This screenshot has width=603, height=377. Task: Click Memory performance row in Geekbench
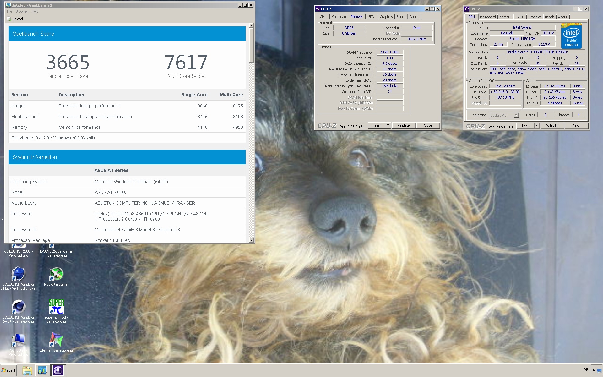click(x=127, y=127)
